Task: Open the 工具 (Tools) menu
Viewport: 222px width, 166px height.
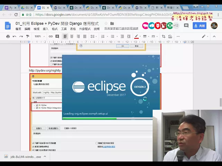Action: pyautogui.click(x=64, y=29)
